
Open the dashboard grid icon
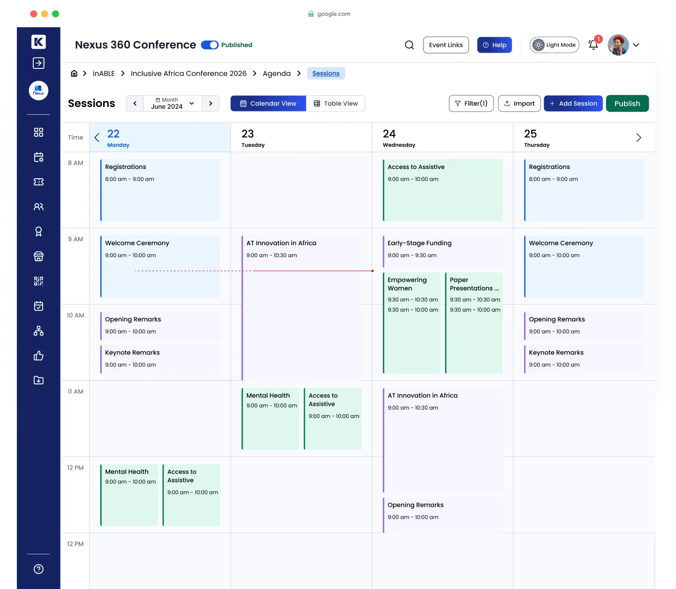pyautogui.click(x=39, y=132)
